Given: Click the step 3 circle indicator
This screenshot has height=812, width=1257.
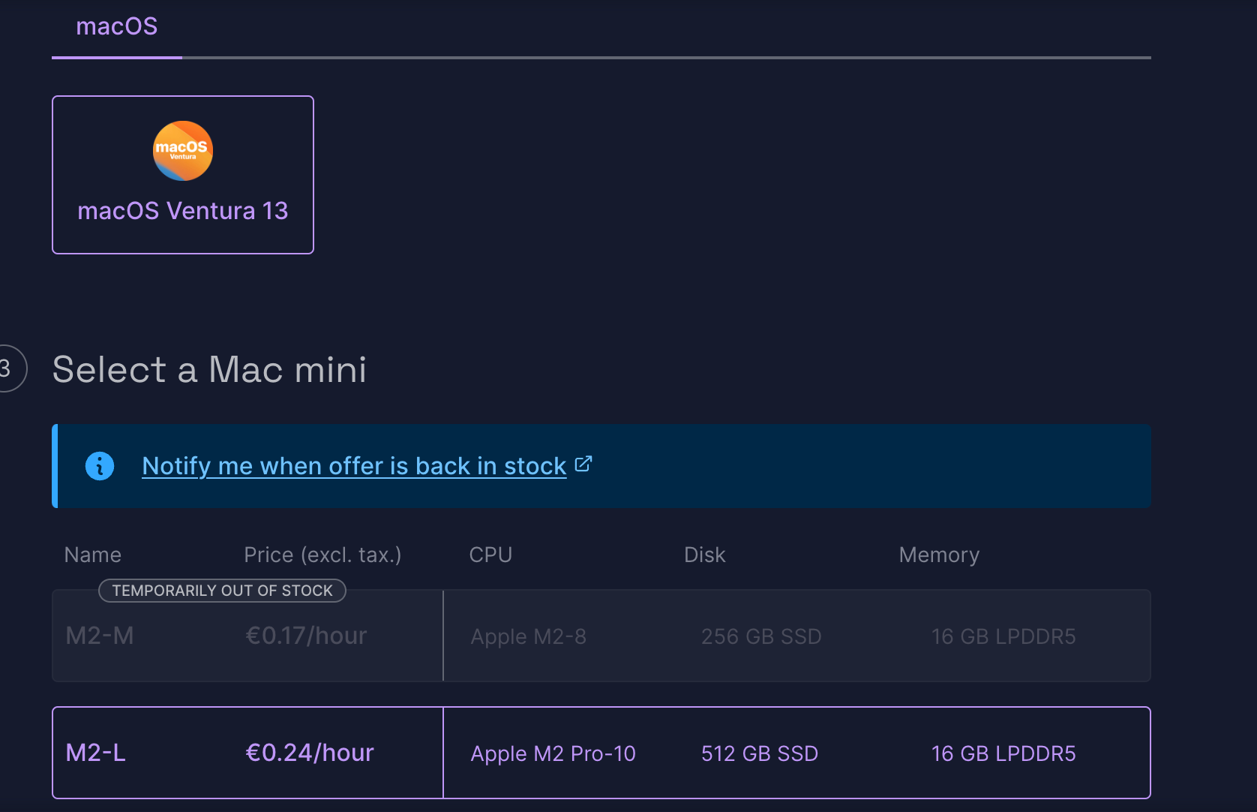Looking at the screenshot, I should (7, 368).
